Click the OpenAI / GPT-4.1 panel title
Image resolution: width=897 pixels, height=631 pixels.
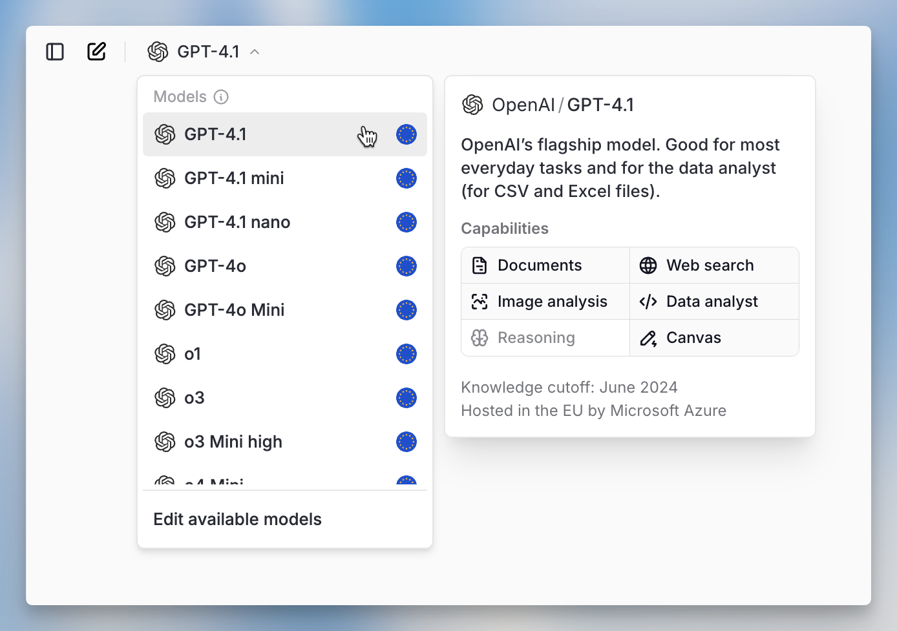[x=563, y=105]
